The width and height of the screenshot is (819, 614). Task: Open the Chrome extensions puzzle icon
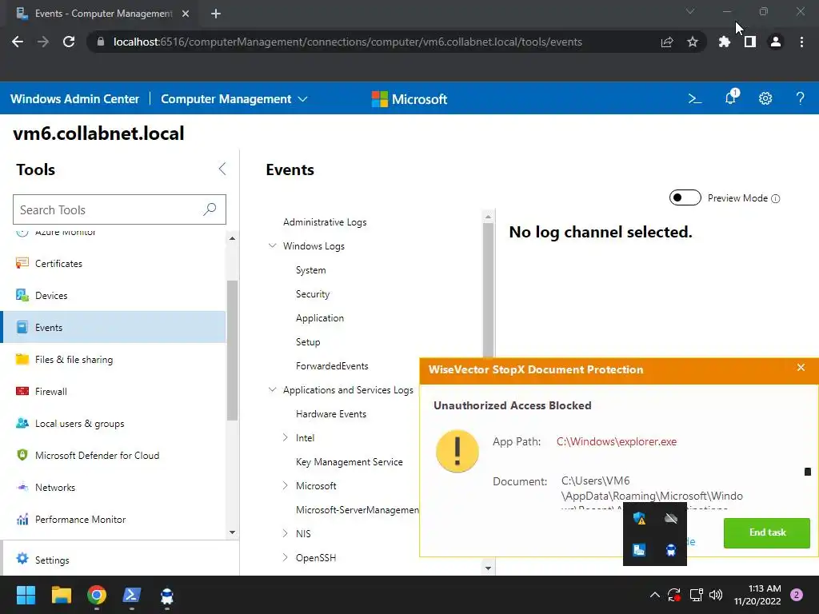click(724, 42)
